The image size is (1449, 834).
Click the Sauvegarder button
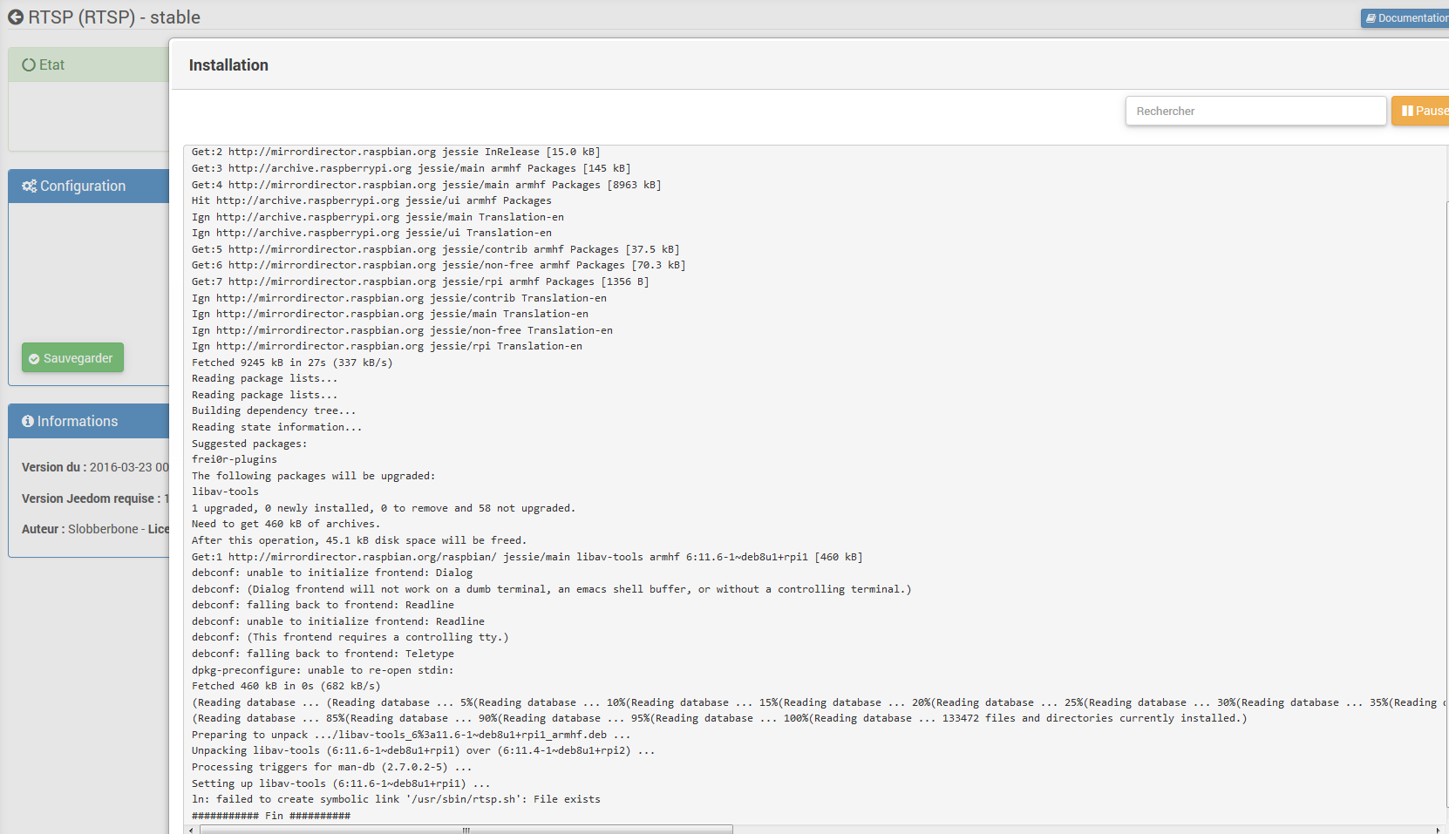tap(72, 358)
